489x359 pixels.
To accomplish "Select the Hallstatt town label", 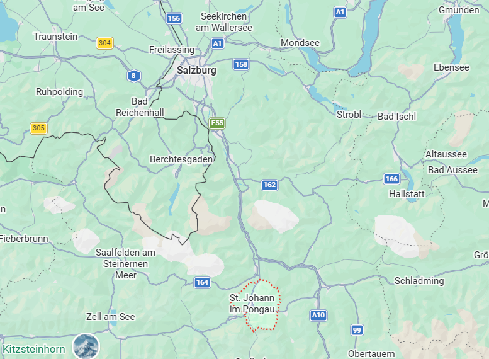I will [x=407, y=194].
